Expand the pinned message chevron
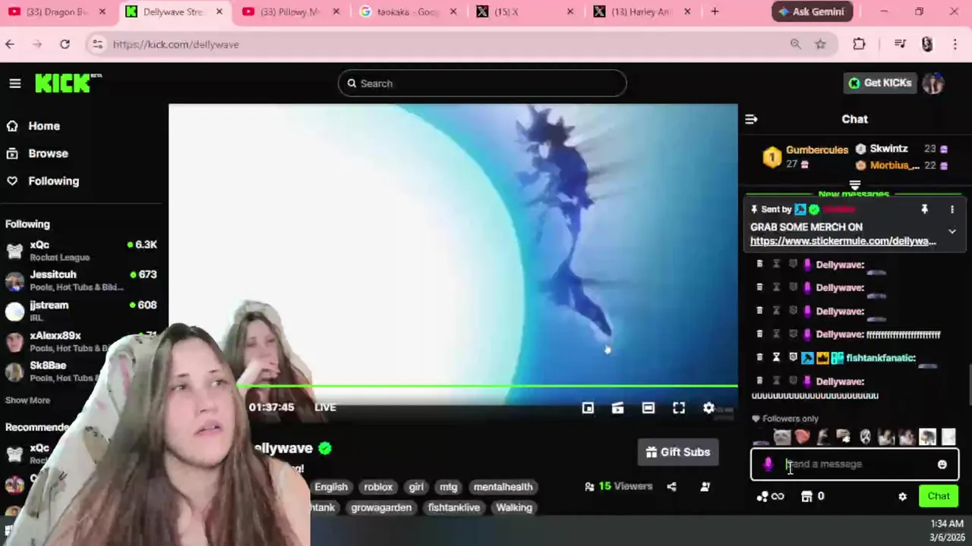Viewport: 972px width, 546px height. tap(951, 231)
